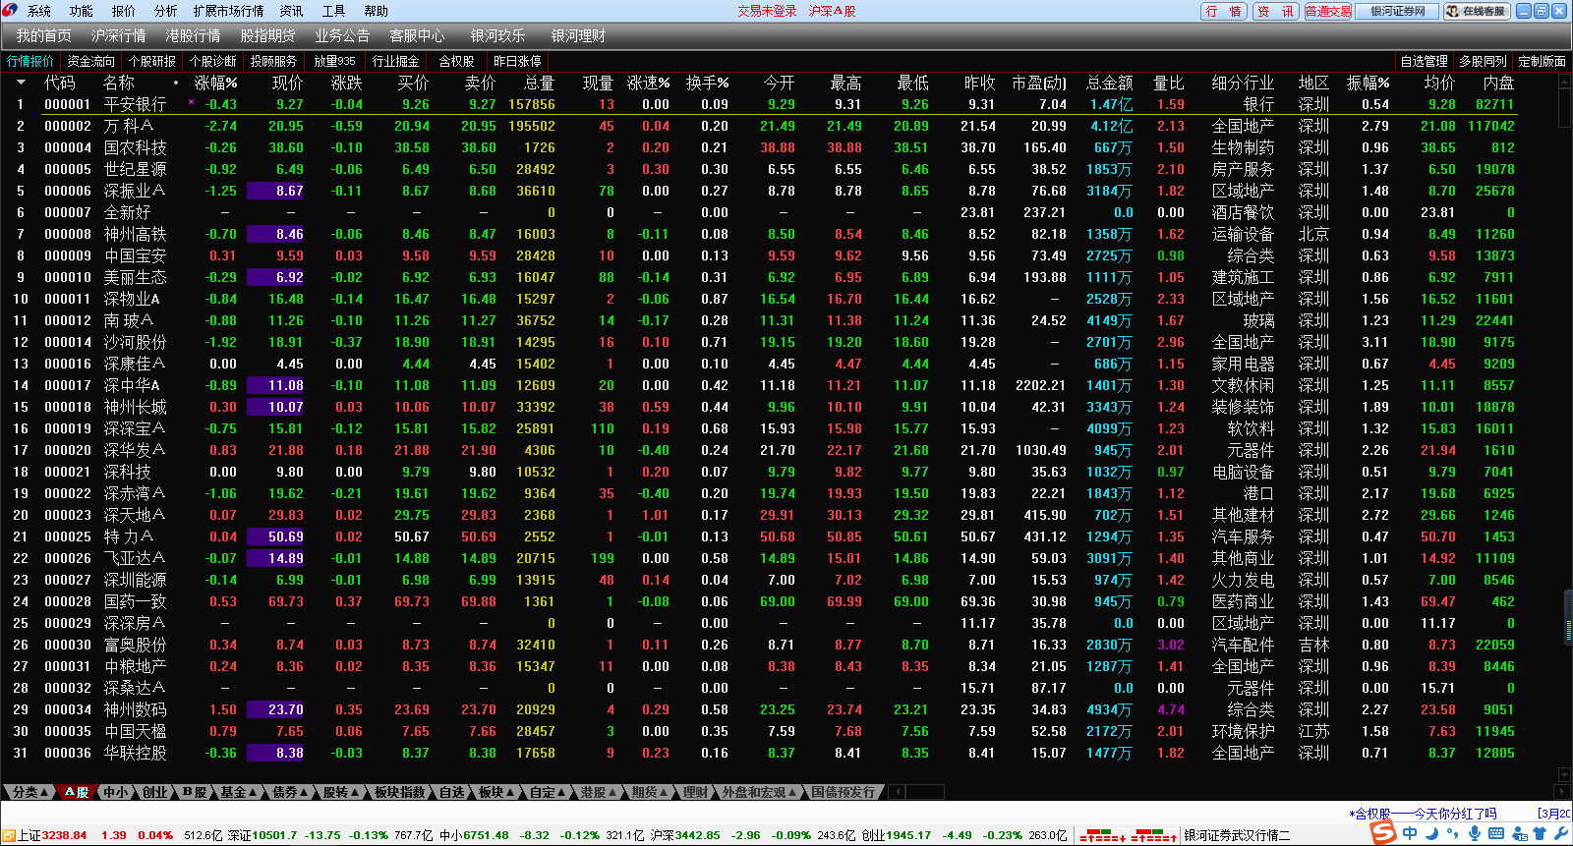Image resolution: width=1573 pixels, height=846 pixels.
Task: Click the online customer service button
Action: click(x=1477, y=11)
